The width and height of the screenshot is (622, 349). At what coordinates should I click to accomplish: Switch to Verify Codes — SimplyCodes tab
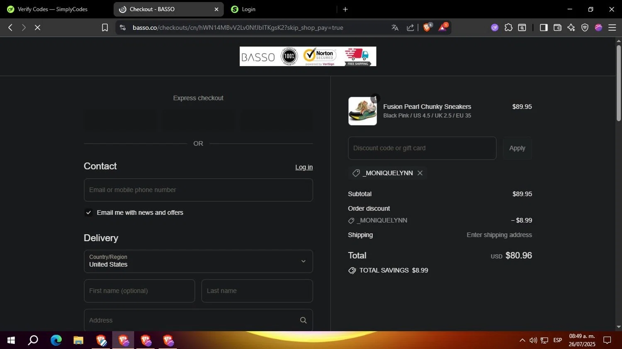point(53,9)
